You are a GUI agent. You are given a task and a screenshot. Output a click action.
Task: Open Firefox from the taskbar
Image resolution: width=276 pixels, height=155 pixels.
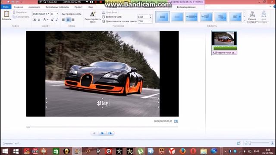pos(182,151)
